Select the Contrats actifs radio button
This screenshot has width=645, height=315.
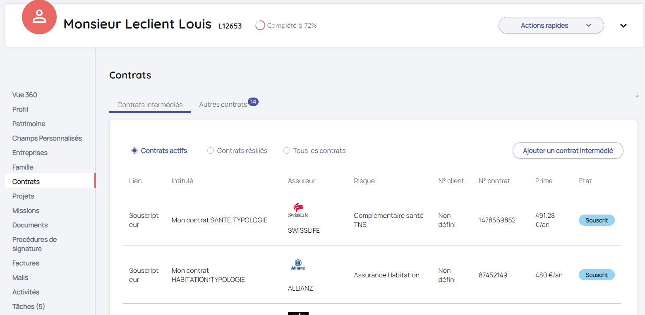click(x=134, y=151)
